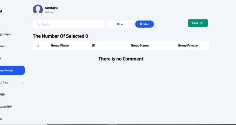The height and width of the screenshot is (125, 236).
Task: Select the highlighted Groups sidebar item
Action: coord(12,70)
